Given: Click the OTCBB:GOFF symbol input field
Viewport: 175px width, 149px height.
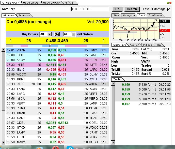Looking at the screenshot, I should [90, 9].
